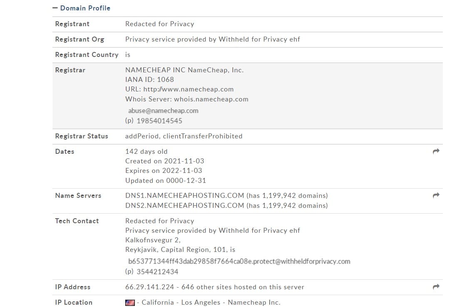Image resolution: width=457 pixels, height=308 pixels.
Task: Click the tech contact phone 3544212434
Action: click(157, 271)
